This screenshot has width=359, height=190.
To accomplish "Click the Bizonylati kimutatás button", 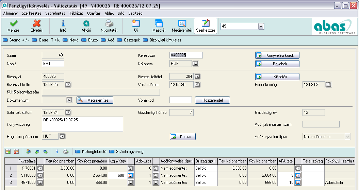I will click(x=162, y=40).
